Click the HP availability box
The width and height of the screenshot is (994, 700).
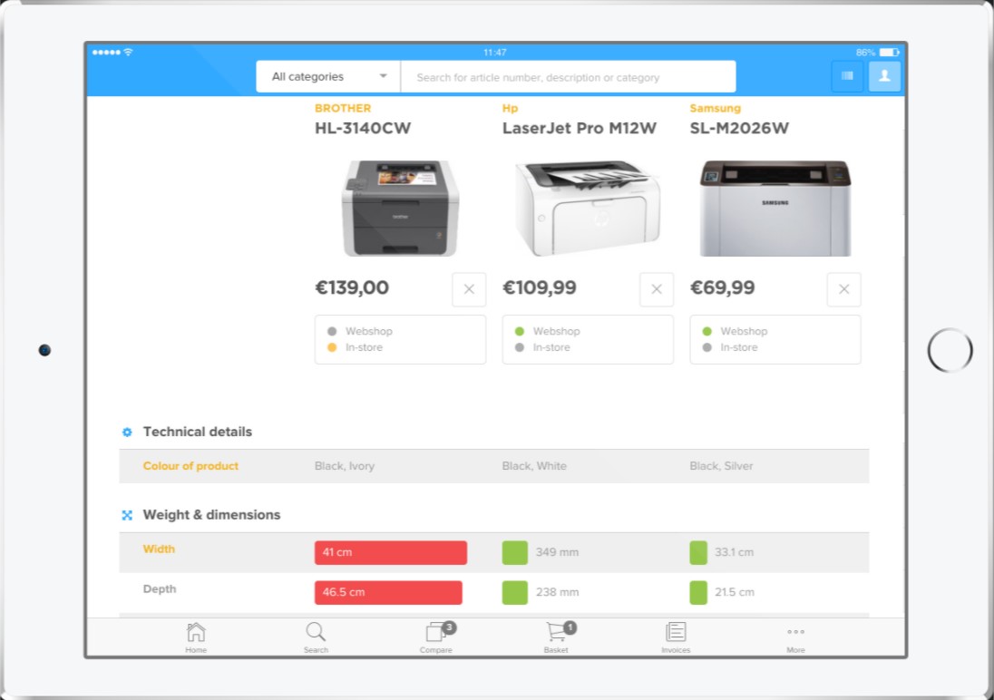pos(588,339)
